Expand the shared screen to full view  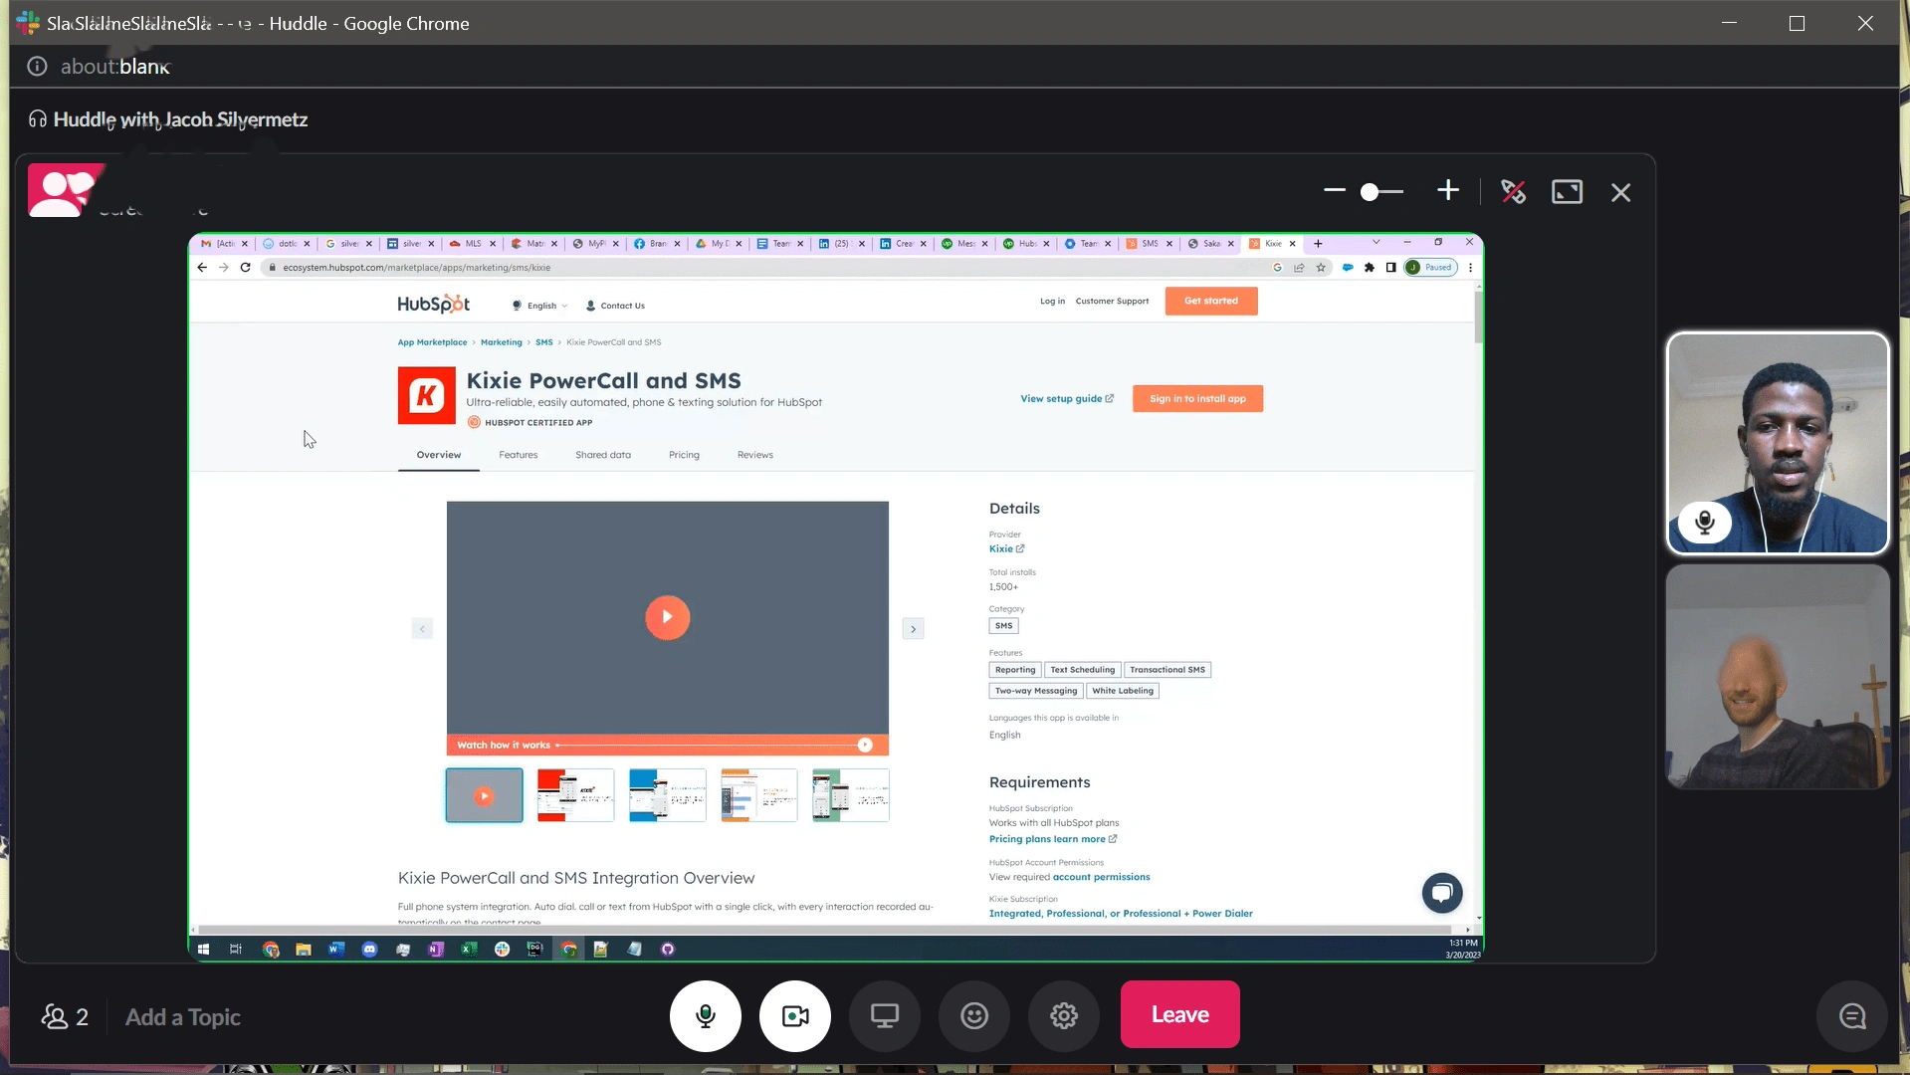pyautogui.click(x=1567, y=191)
